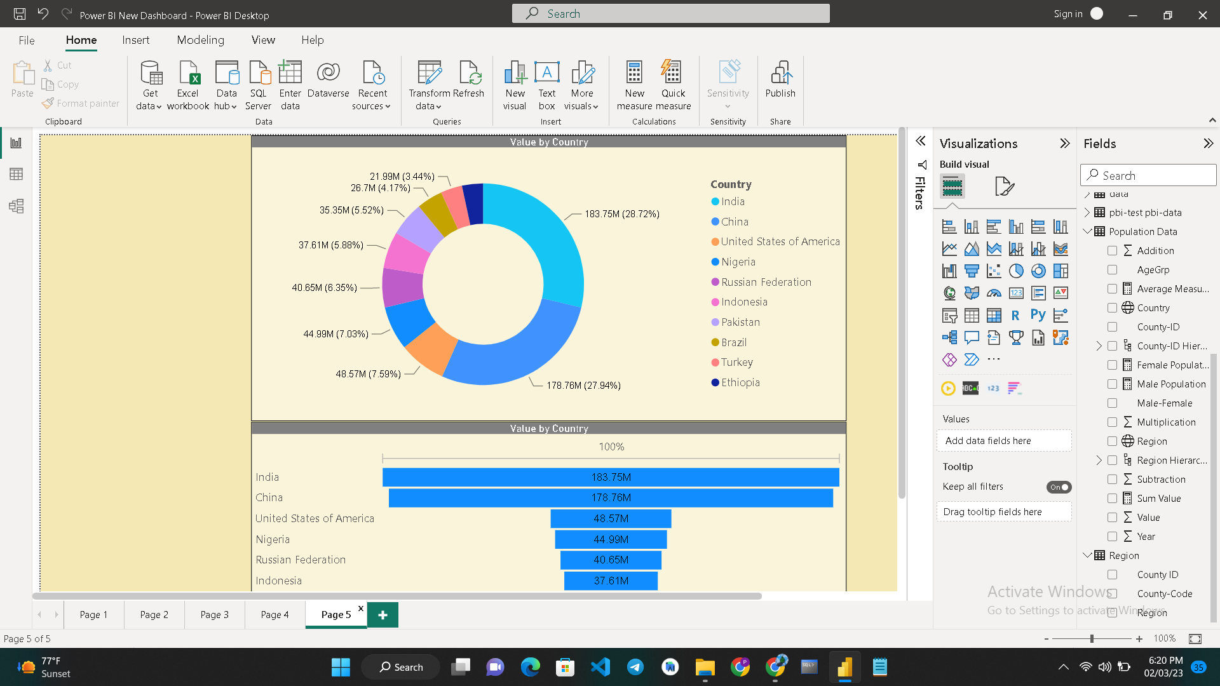
Task: Click the Fields pane search box
Action: coord(1148,175)
